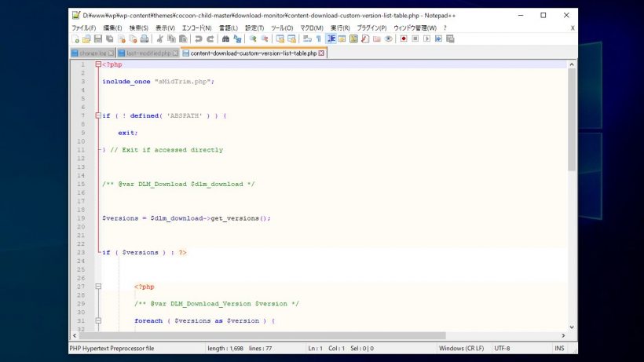The width and height of the screenshot is (644, 362).
Task: Copy the selection with the Copy toolbar icon
Action: [171, 39]
